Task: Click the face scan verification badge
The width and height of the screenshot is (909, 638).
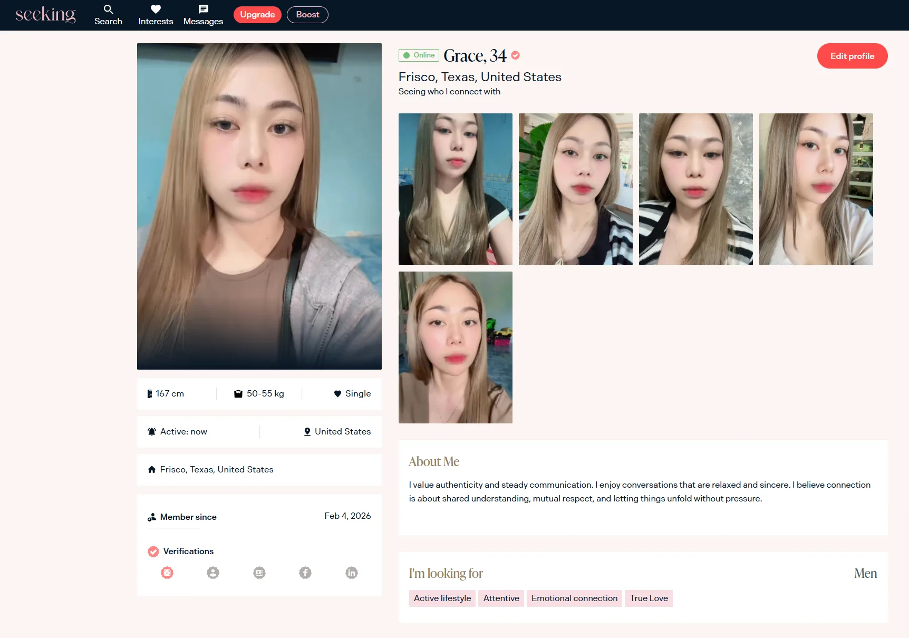Action: 167,573
